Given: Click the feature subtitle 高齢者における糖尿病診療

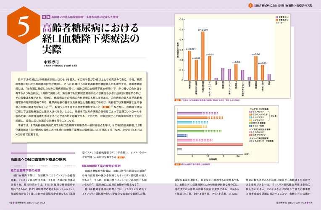Looking at the screenshot, I should (x=86, y=17).
